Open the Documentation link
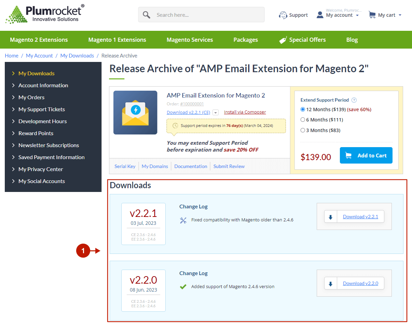Image resolution: width=412 pixels, height=323 pixels. [191, 166]
